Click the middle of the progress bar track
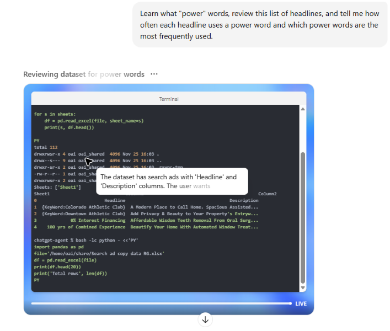Image resolution: width=390 pixels, height=331 pixels. pyautogui.click(x=161, y=303)
